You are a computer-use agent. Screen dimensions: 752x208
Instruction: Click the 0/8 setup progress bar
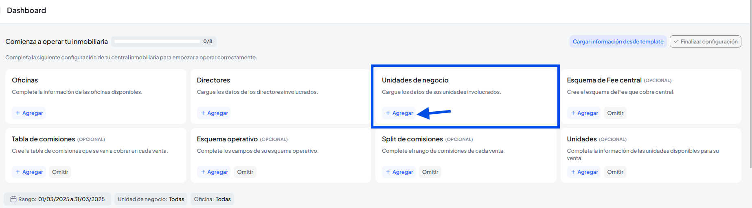158,41
